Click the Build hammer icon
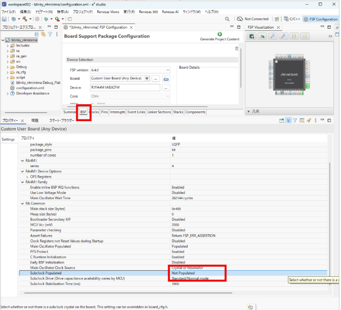The image size is (341, 310). coord(25,19)
